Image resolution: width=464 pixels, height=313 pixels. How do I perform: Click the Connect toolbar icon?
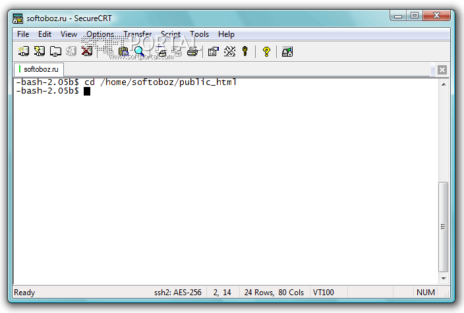[x=24, y=51]
